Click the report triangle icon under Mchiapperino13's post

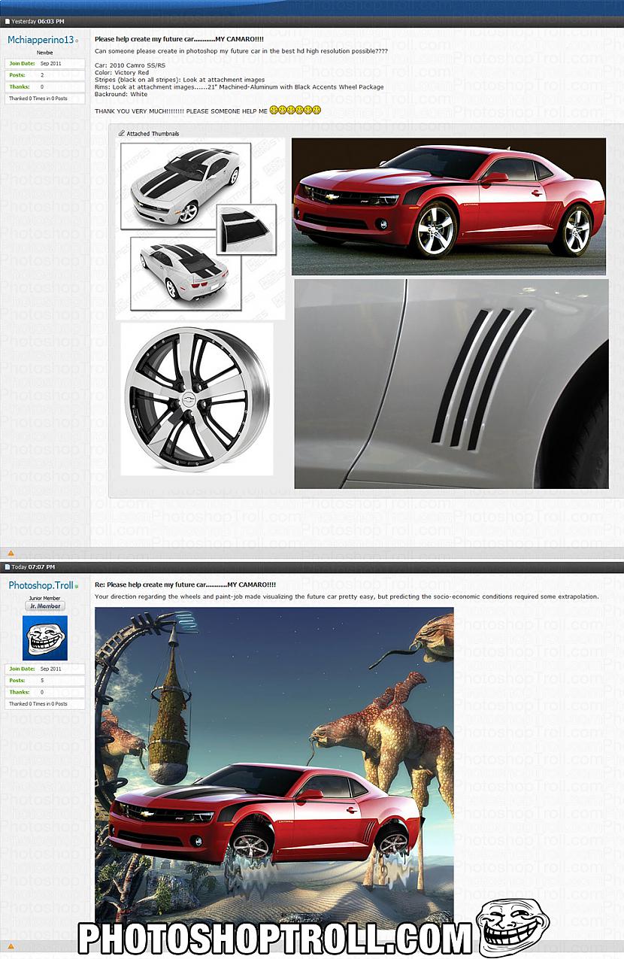(11, 553)
